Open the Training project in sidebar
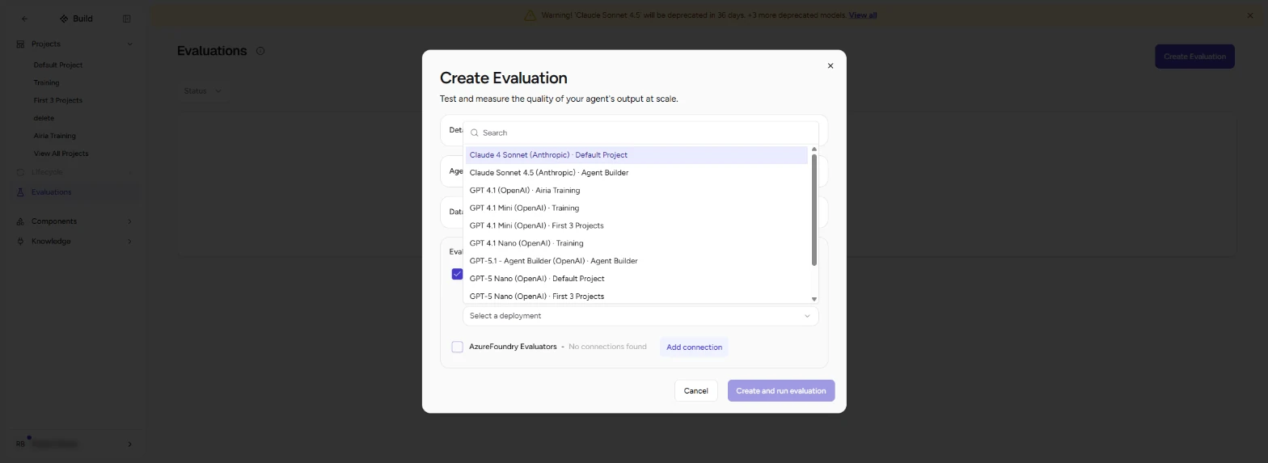The image size is (1268, 463). click(46, 82)
